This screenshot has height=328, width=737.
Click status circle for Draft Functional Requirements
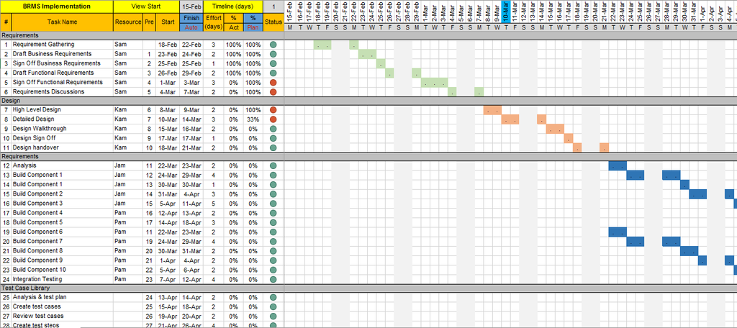coord(273,73)
